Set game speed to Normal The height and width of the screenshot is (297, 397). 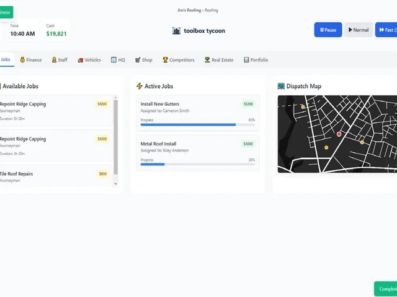[359, 30]
